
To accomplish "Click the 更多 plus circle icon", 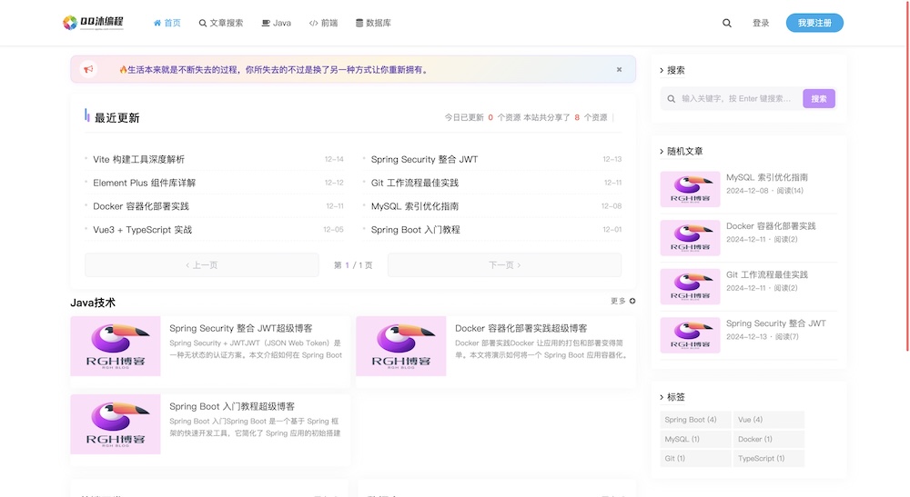I will click(632, 301).
